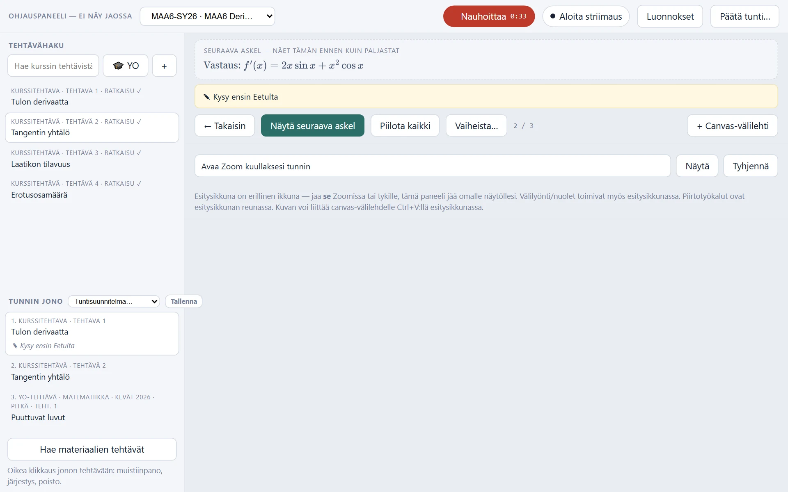The image size is (788, 492).
Task: Click the yellow note Kysy ensin Eetulta
Action: click(x=486, y=97)
